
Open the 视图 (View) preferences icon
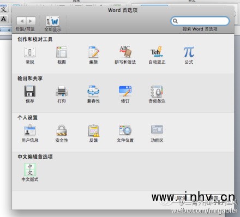tap(62, 52)
